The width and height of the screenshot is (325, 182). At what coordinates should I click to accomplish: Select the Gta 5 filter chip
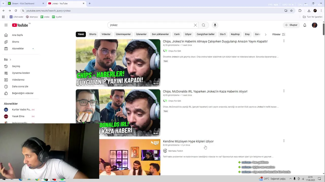point(223,34)
